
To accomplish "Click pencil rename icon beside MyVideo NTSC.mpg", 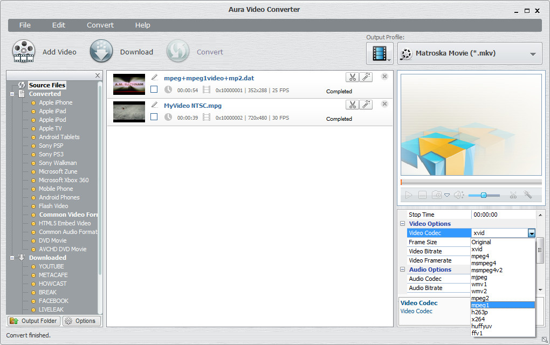I will [x=155, y=105].
